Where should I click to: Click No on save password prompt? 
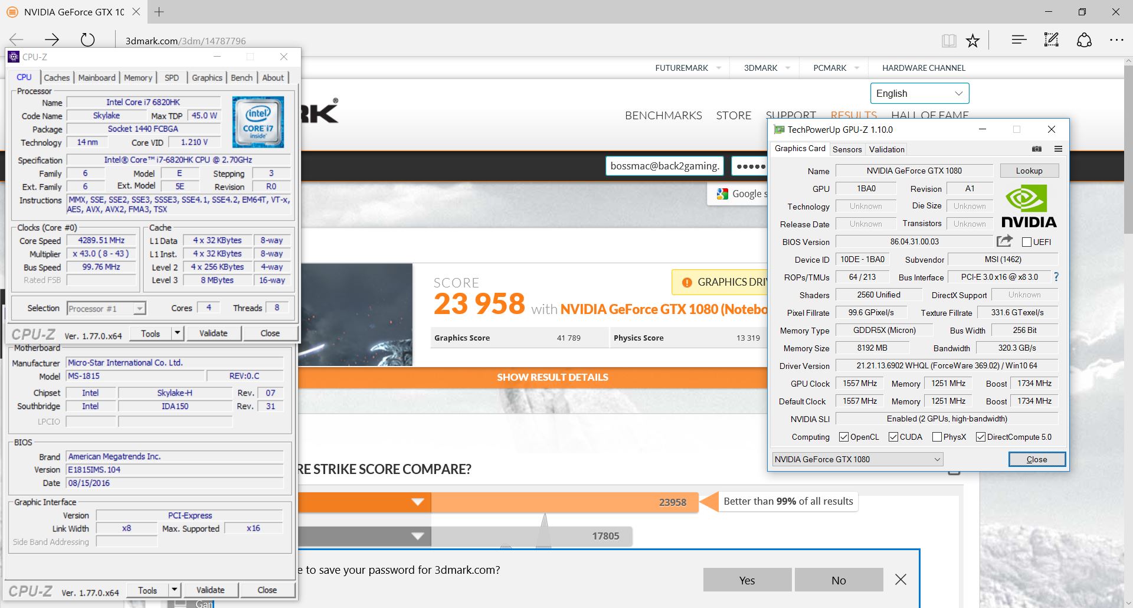pyautogui.click(x=839, y=580)
